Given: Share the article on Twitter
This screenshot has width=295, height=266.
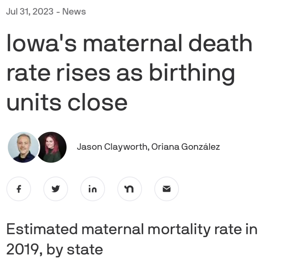Looking at the screenshot, I should pos(56,189).
